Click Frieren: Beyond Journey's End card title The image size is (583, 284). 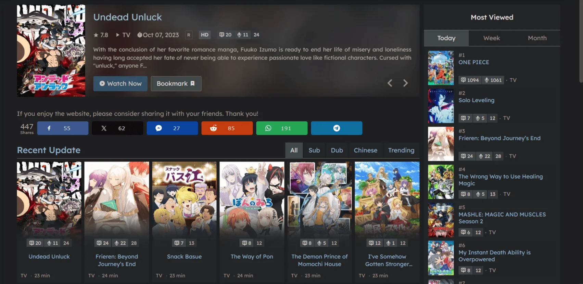point(117,260)
